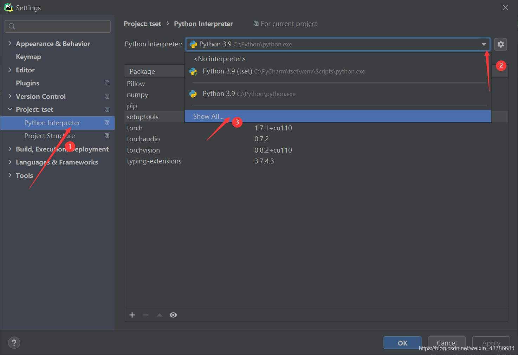Click version 1.7.1+cu110 cell
Viewport: 518px width, 355px height.
(x=273, y=128)
